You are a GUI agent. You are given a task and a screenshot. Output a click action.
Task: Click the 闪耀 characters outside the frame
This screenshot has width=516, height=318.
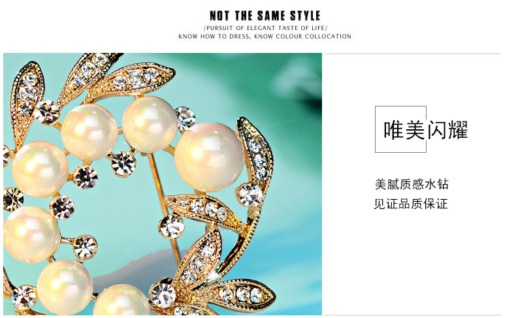tap(447, 130)
